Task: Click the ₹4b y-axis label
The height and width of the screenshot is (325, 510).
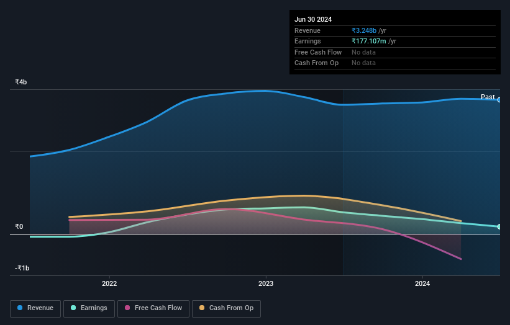Action: [x=21, y=82]
